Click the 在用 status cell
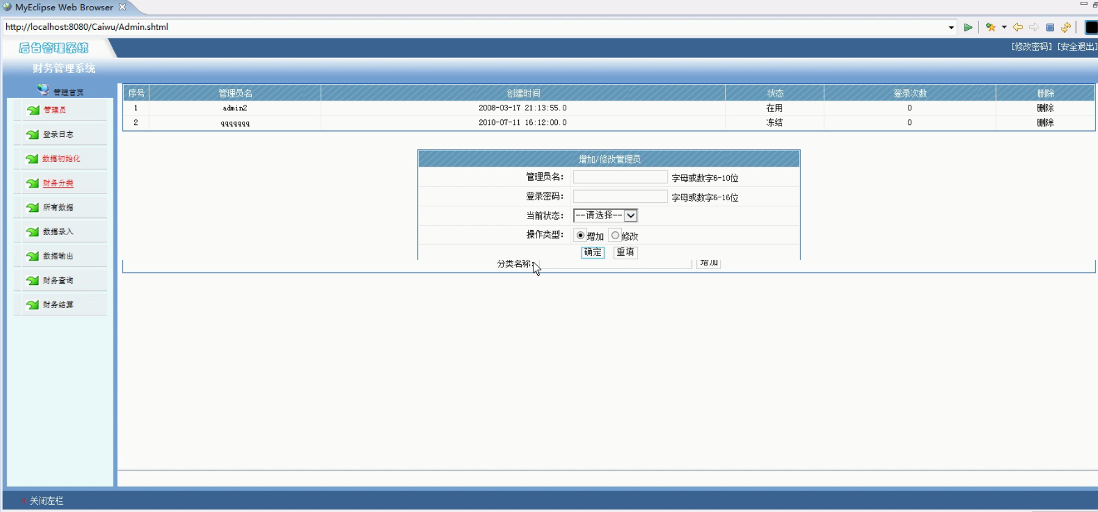Viewport: 1098px width, 512px height. point(774,108)
